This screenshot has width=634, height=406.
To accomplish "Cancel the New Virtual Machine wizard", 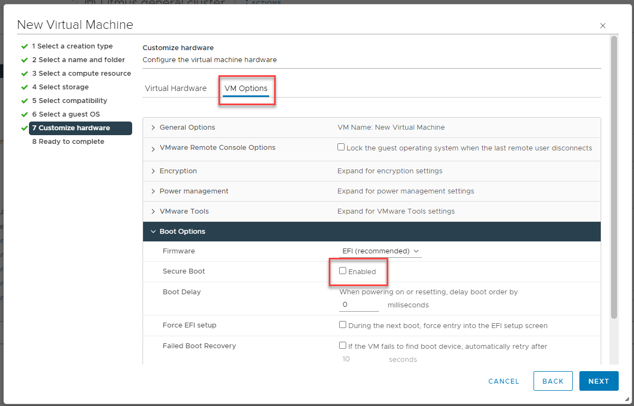I will point(503,381).
